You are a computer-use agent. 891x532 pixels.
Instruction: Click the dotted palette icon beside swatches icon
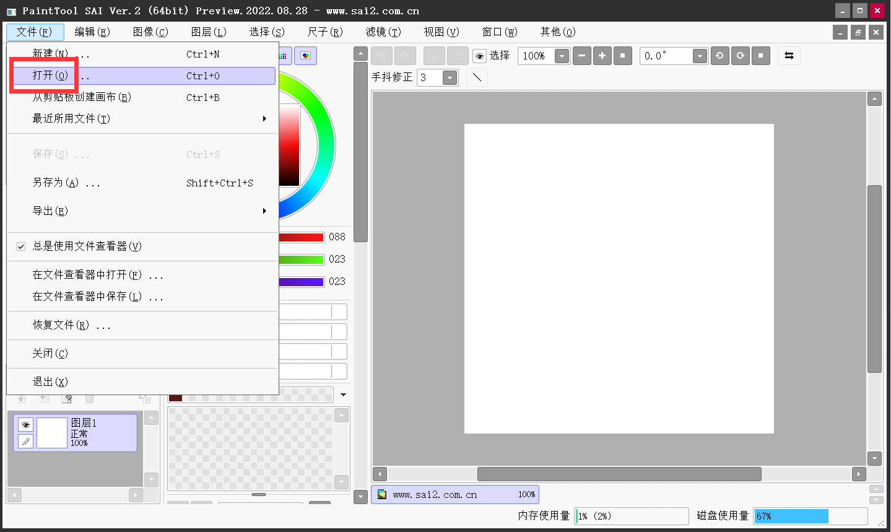(x=284, y=56)
